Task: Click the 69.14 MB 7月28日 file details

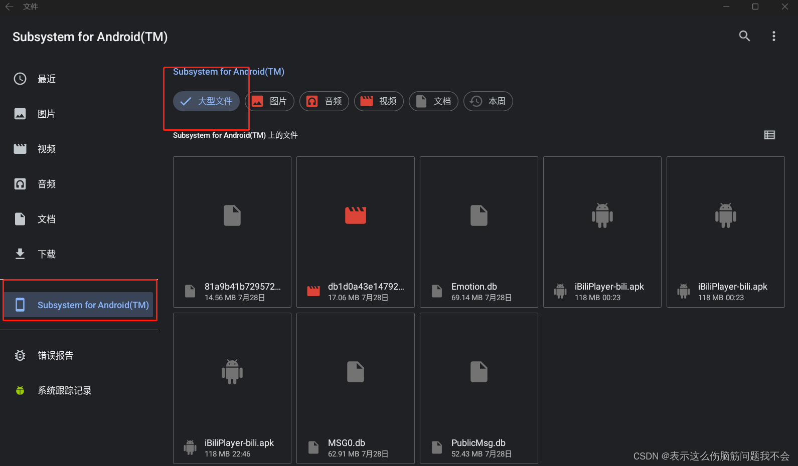Action: click(482, 298)
